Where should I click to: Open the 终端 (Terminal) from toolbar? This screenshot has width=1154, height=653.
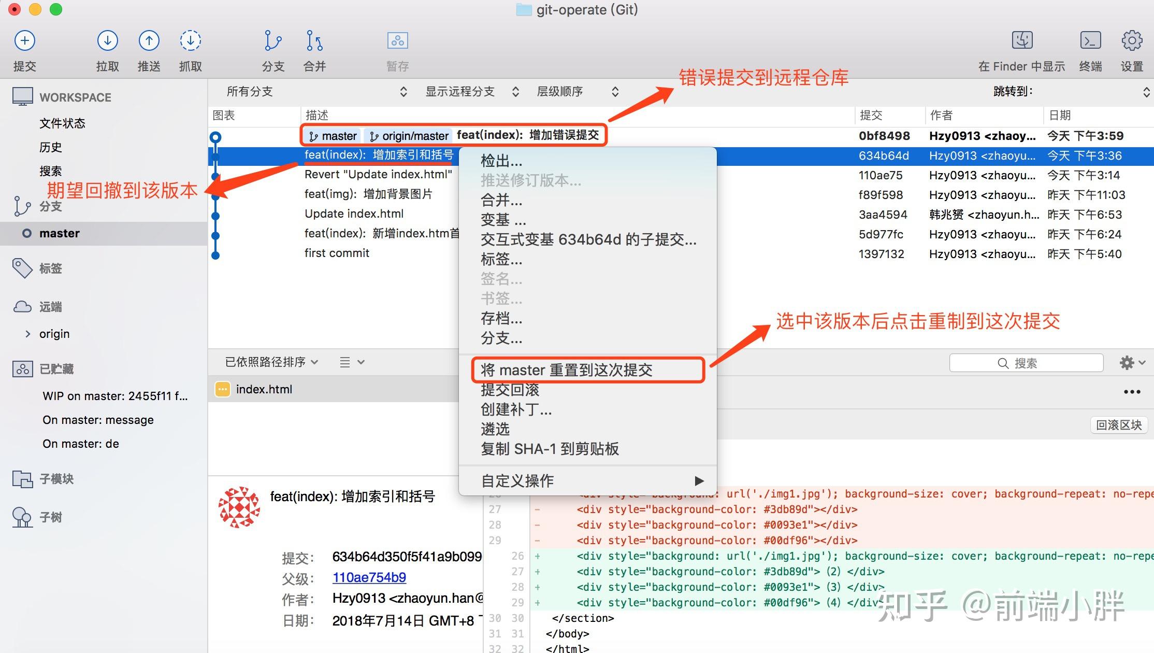(x=1090, y=49)
